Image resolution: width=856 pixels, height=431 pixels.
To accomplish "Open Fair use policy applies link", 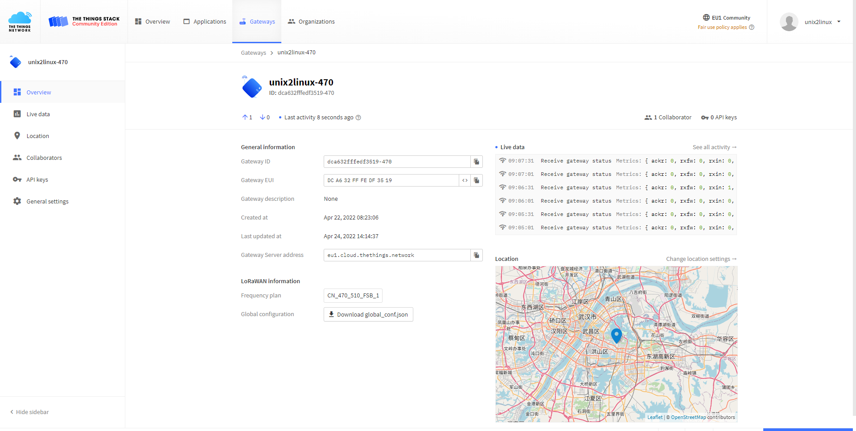I will click(722, 27).
